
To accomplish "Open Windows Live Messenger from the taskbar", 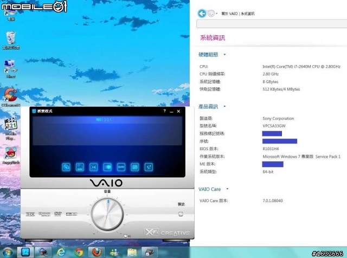I will click(114, 252).
